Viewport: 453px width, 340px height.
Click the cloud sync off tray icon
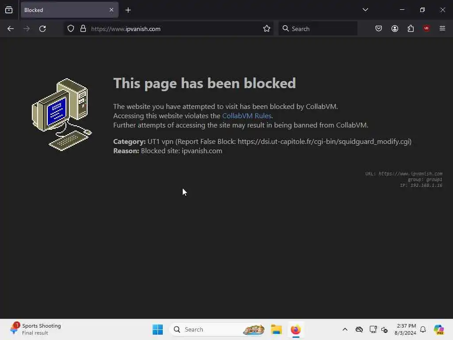pos(359,329)
